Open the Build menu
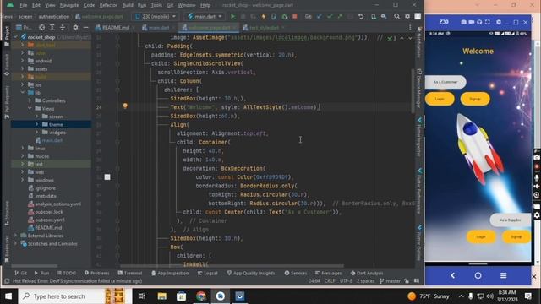This screenshot has height=304, width=541. click(x=128, y=5)
